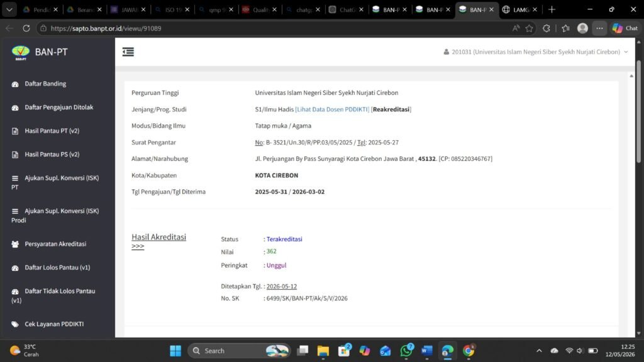The width and height of the screenshot is (644, 362).
Task: Open Google Chrome from the taskbar
Action: click(x=468, y=351)
